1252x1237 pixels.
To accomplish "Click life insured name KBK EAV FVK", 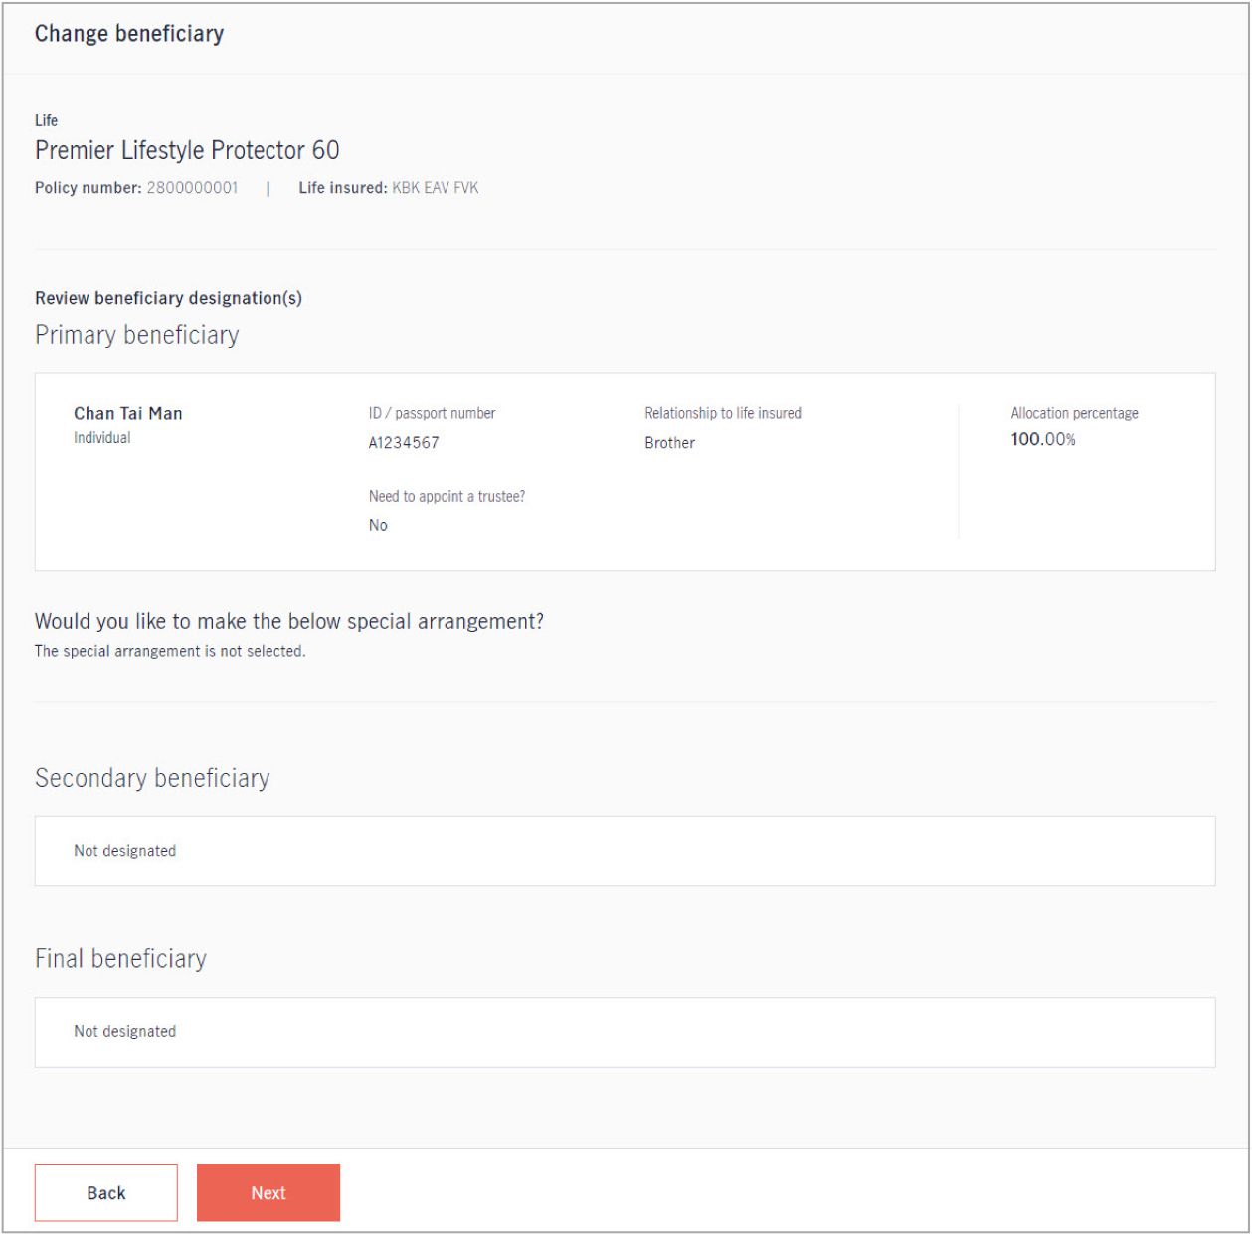I will pos(436,187).
